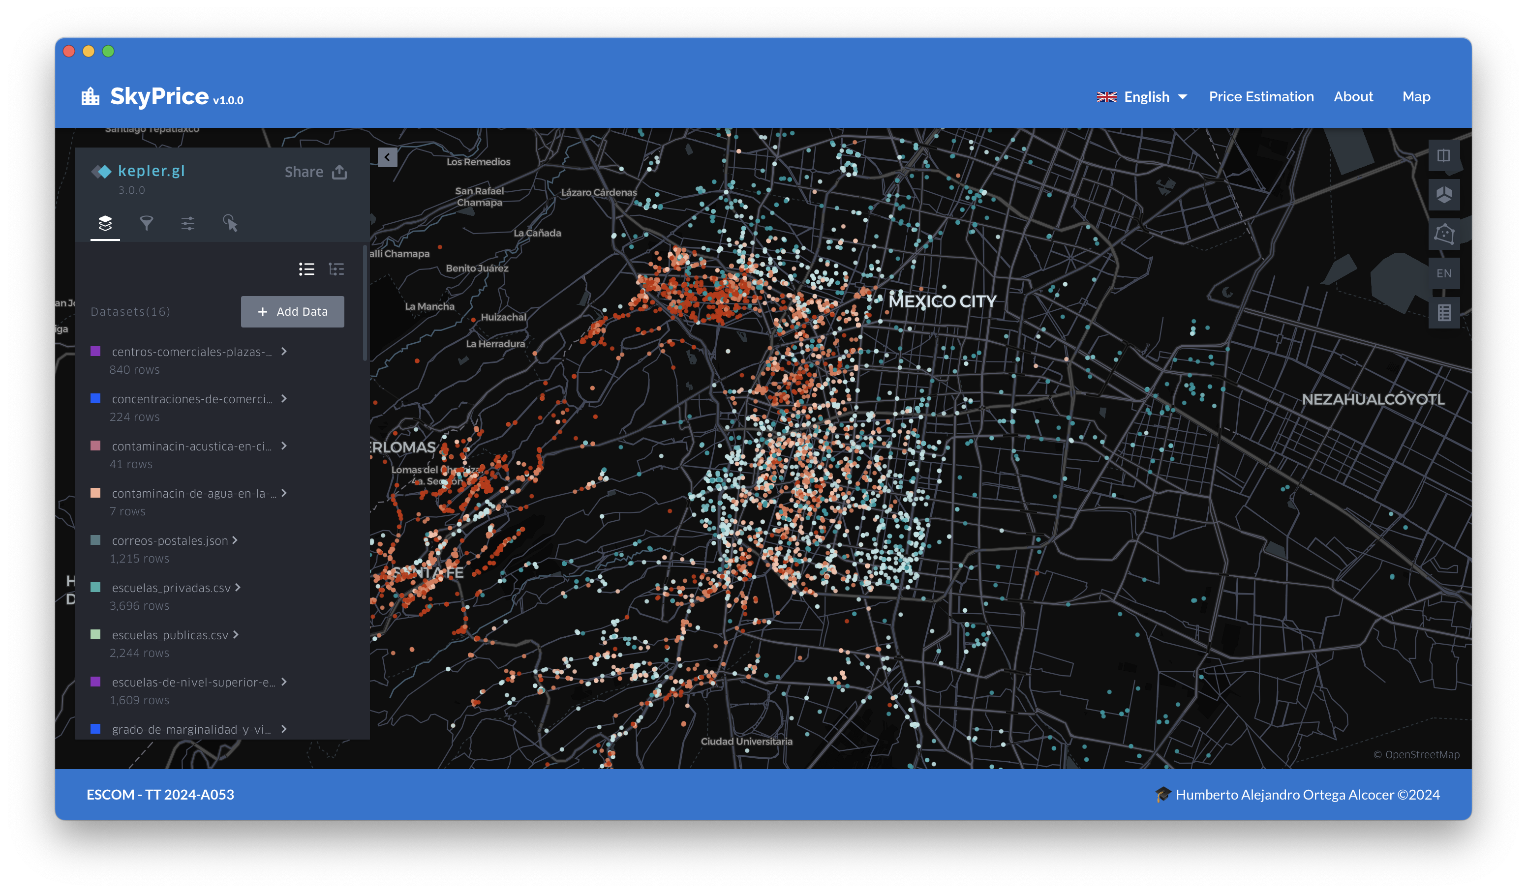Expand escuelas_privadas.csv dataset chevron

click(x=238, y=587)
